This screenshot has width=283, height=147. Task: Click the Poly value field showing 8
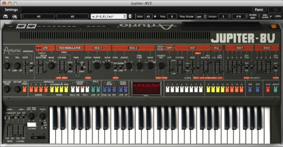click(x=172, y=16)
